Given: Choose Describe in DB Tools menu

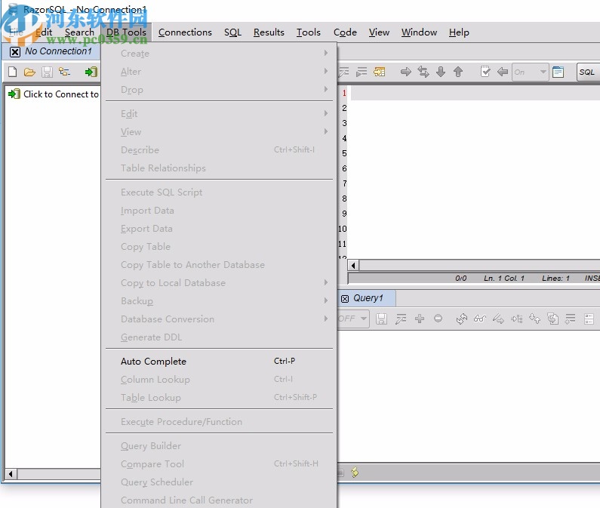Looking at the screenshot, I should coord(220,150).
